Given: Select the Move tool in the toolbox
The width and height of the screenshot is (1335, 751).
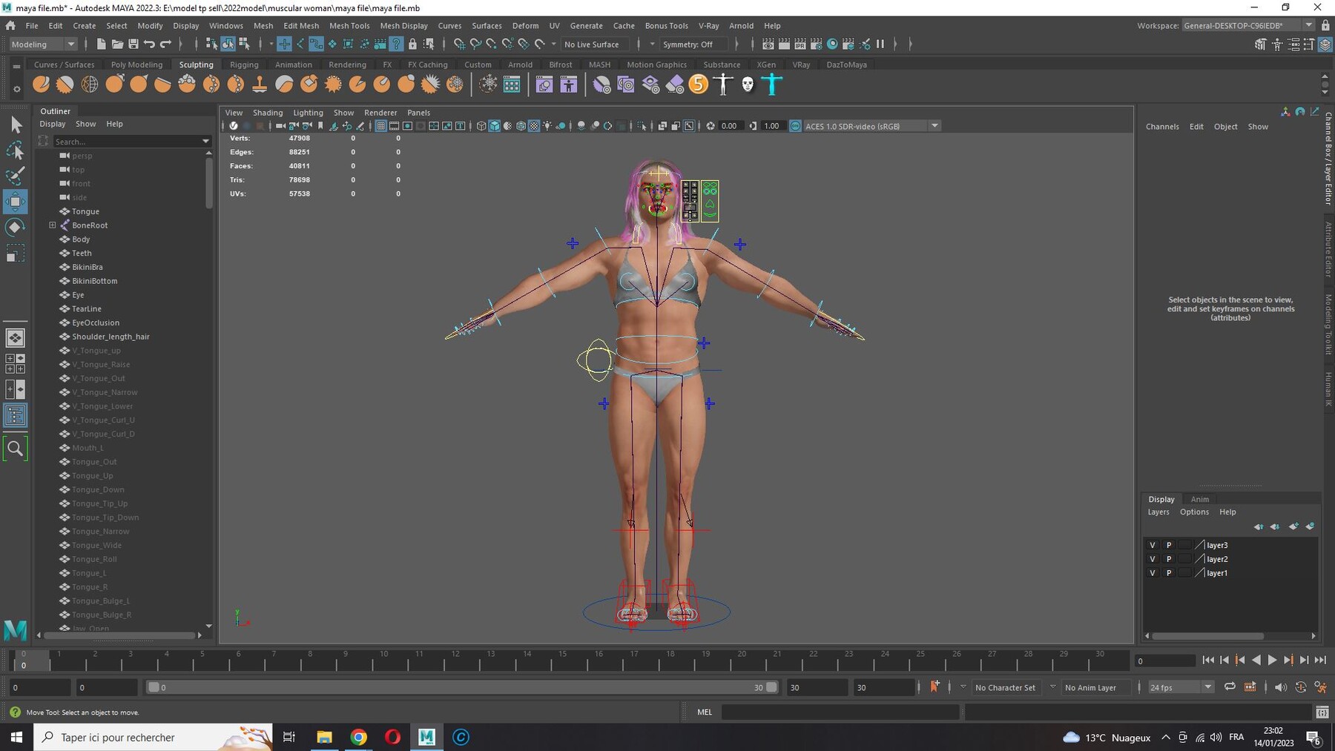Looking at the screenshot, I should click(x=15, y=201).
